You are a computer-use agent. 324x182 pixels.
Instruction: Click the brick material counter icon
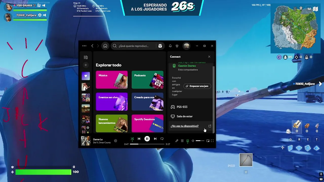307,126
